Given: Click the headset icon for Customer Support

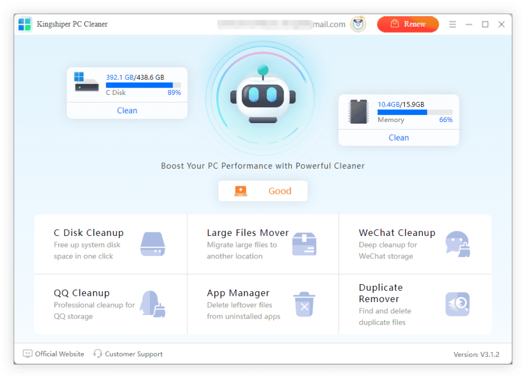Looking at the screenshot, I should coord(98,354).
